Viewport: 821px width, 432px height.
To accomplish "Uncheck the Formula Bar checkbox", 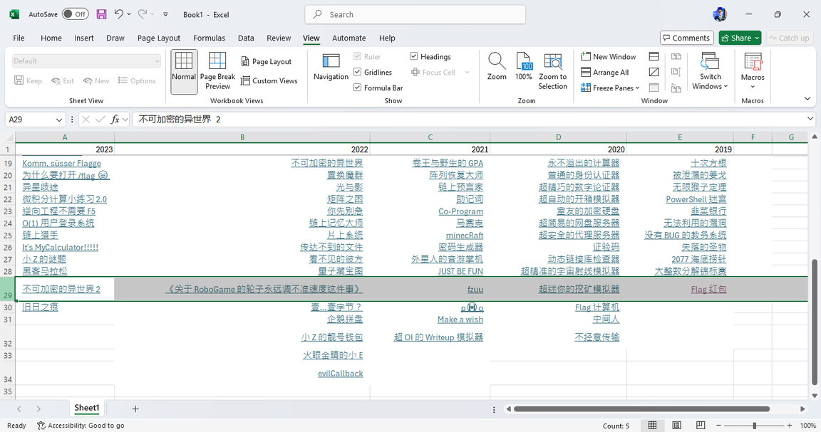I will coord(358,88).
